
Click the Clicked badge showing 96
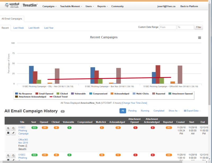click(x=56, y=128)
